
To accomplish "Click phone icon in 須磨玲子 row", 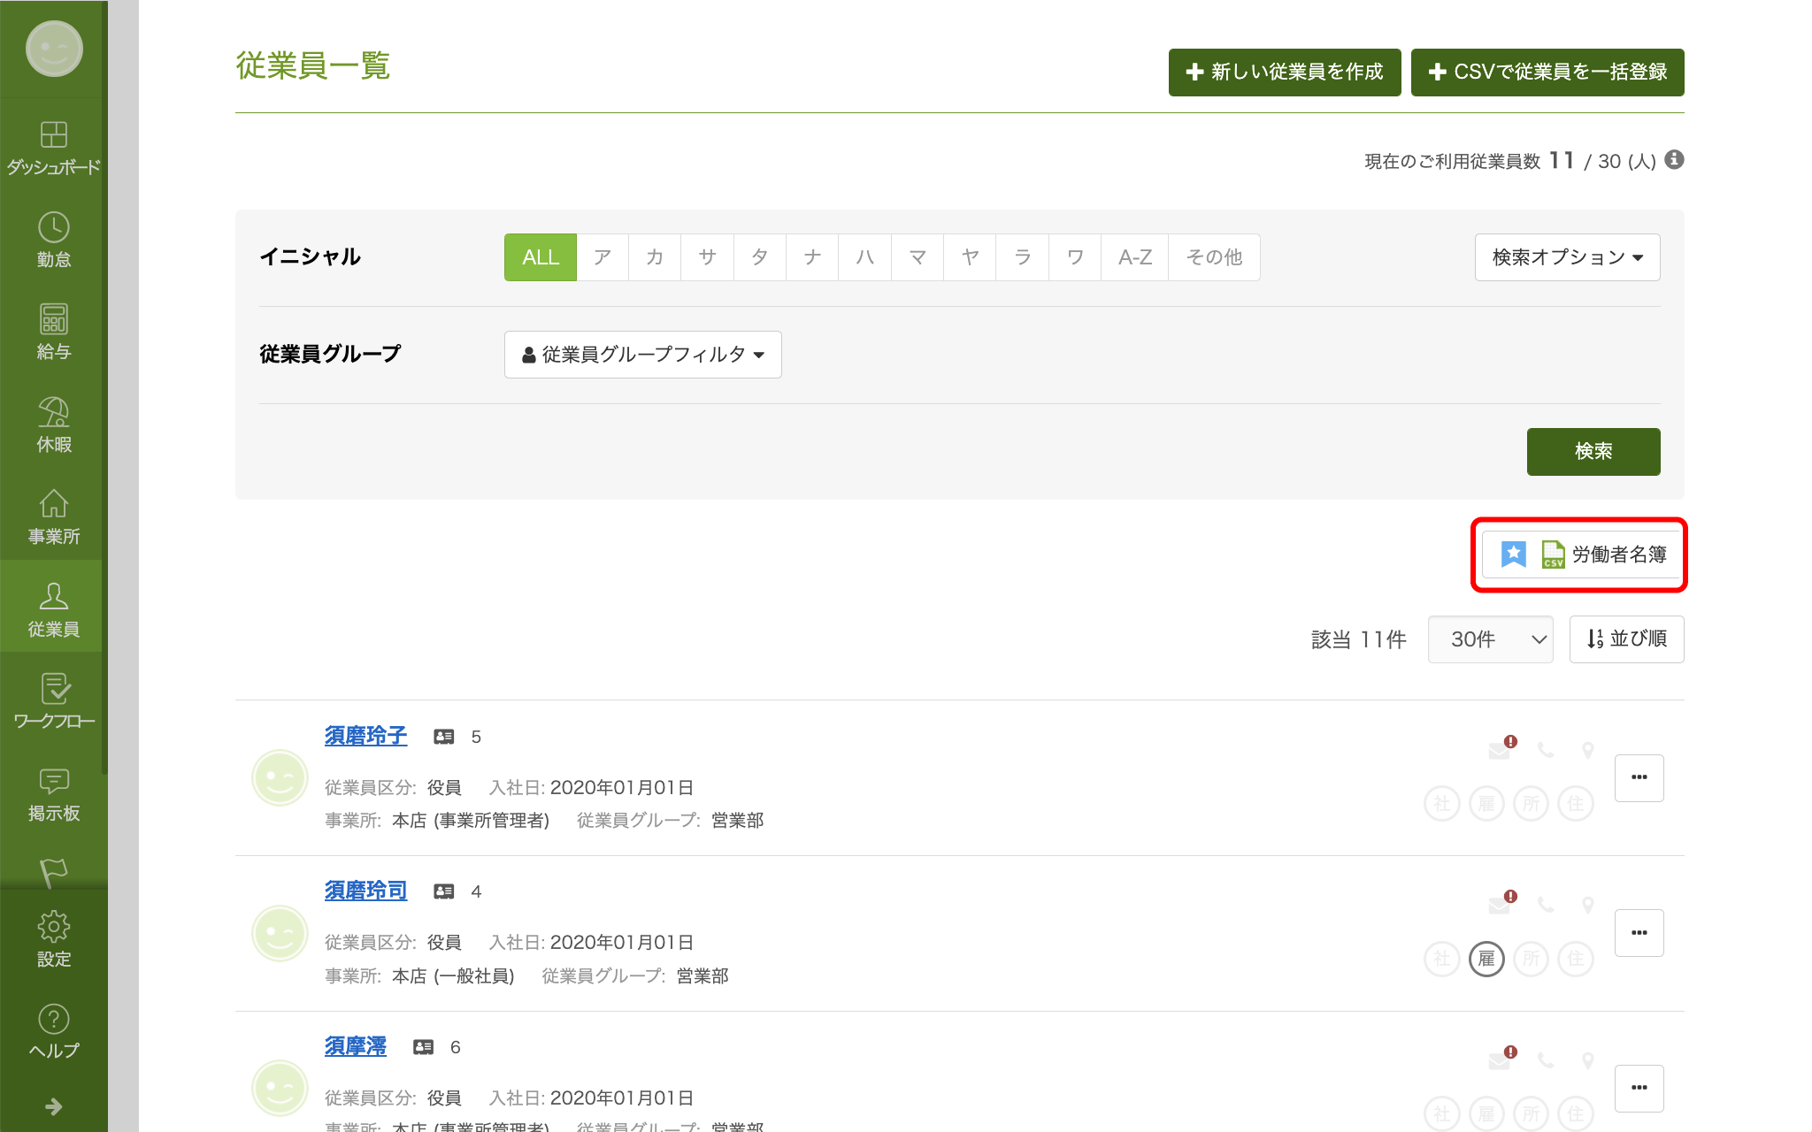I will [1546, 750].
